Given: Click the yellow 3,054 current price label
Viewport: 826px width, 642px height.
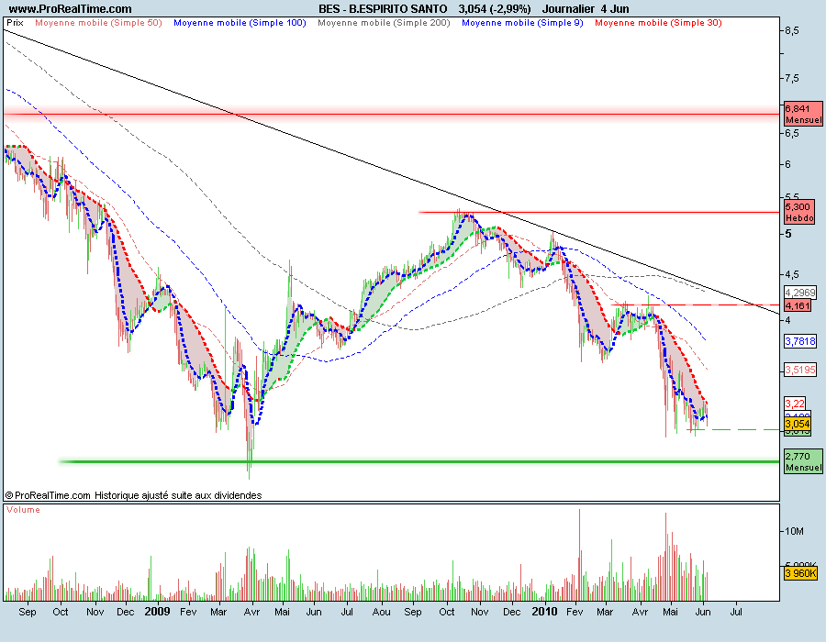Looking at the screenshot, I should [x=798, y=424].
